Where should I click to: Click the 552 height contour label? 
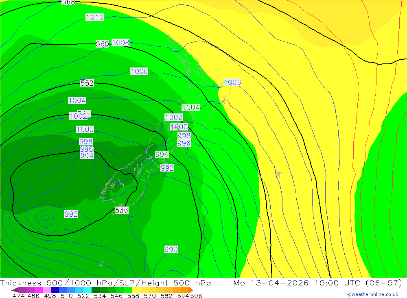point(87,83)
